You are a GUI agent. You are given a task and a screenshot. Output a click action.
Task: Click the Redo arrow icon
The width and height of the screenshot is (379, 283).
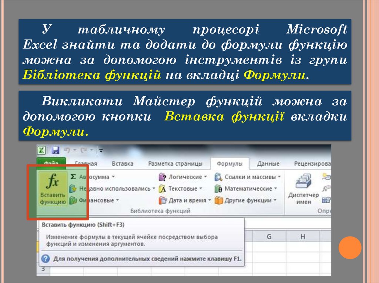pos(84,150)
